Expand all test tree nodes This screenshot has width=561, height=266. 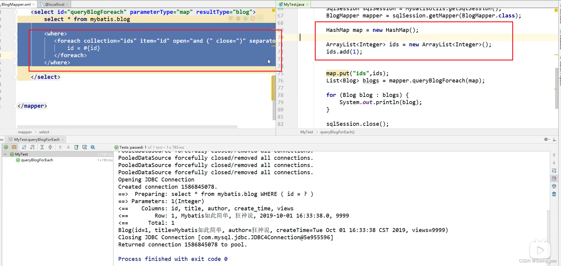point(42,147)
